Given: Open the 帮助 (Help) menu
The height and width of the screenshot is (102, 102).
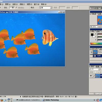Looking at the screenshot, I should tap(44, 4).
